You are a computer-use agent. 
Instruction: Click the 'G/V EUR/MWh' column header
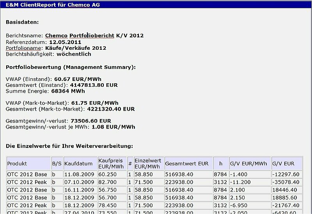tap(250, 163)
